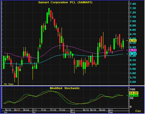Click the magenta arrow beside 6.33
The height and width of the screenshot is (114, 145).
point(127,50)
